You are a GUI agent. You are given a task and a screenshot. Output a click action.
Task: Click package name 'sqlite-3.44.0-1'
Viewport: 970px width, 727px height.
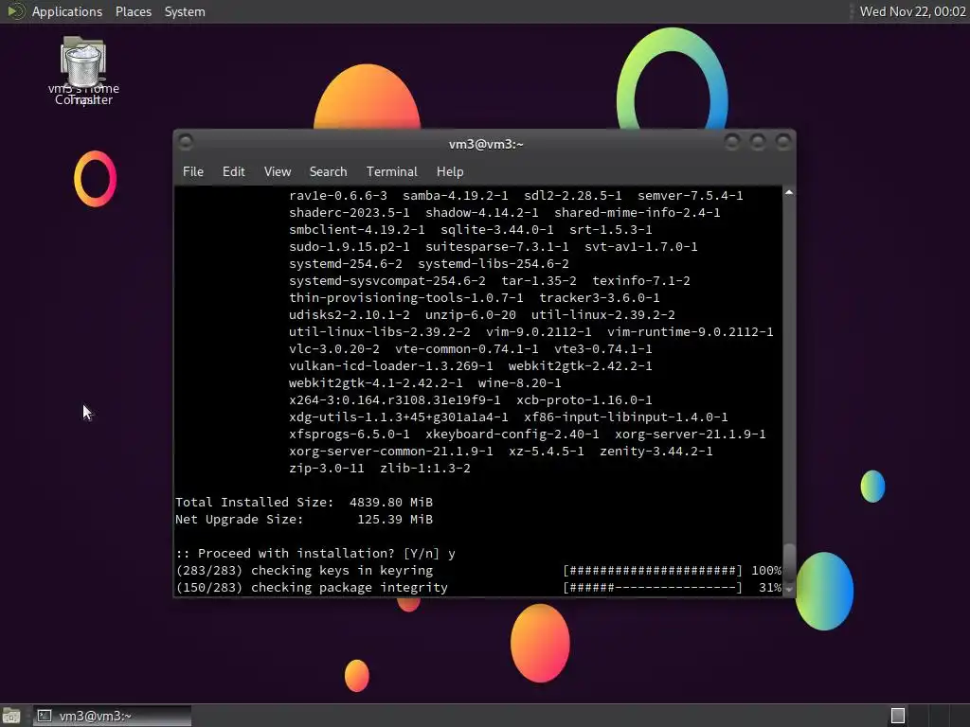(x=496, y=229)
